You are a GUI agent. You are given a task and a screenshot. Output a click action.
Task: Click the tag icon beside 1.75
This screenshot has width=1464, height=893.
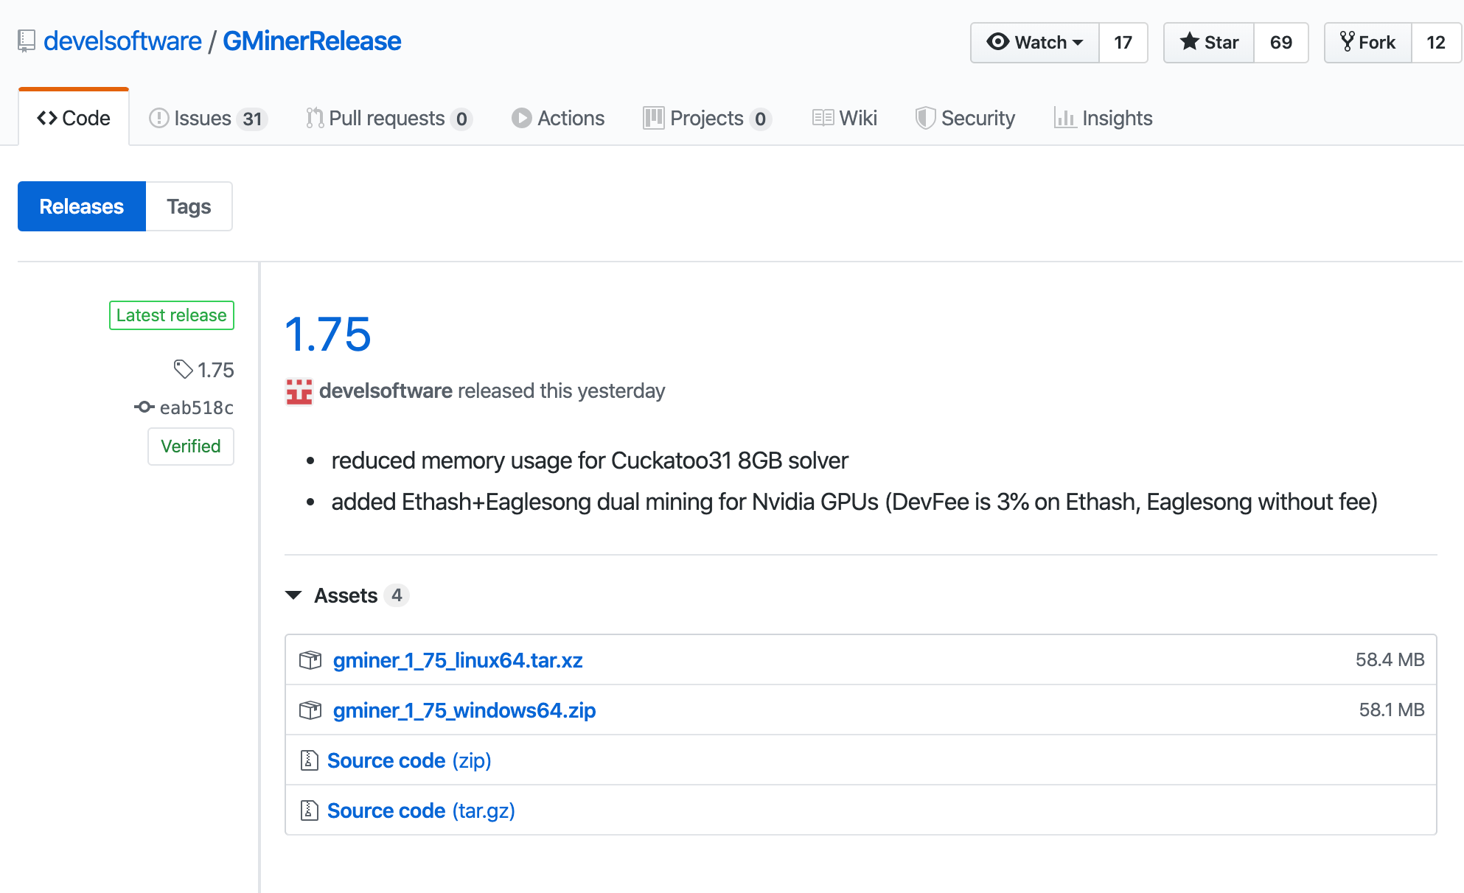(183, 369)
